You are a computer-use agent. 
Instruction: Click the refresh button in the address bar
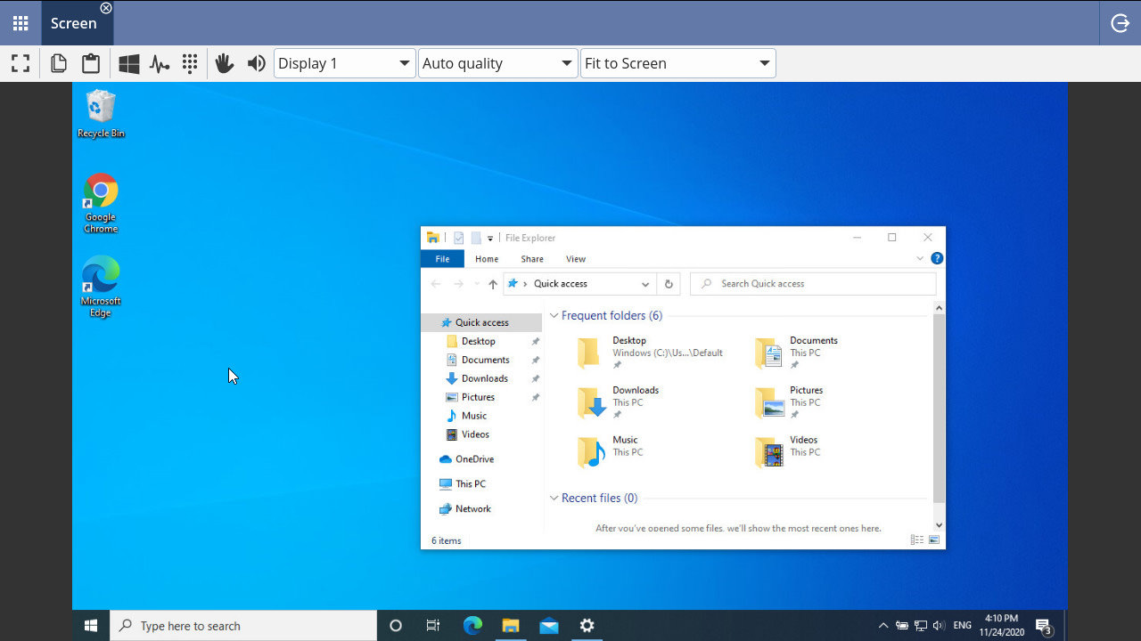[669, 283]
